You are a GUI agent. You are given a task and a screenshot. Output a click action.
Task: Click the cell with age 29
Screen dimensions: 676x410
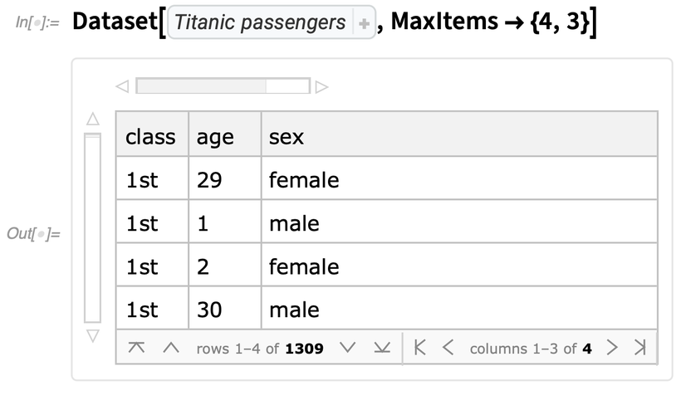click(x=209, y=179)
